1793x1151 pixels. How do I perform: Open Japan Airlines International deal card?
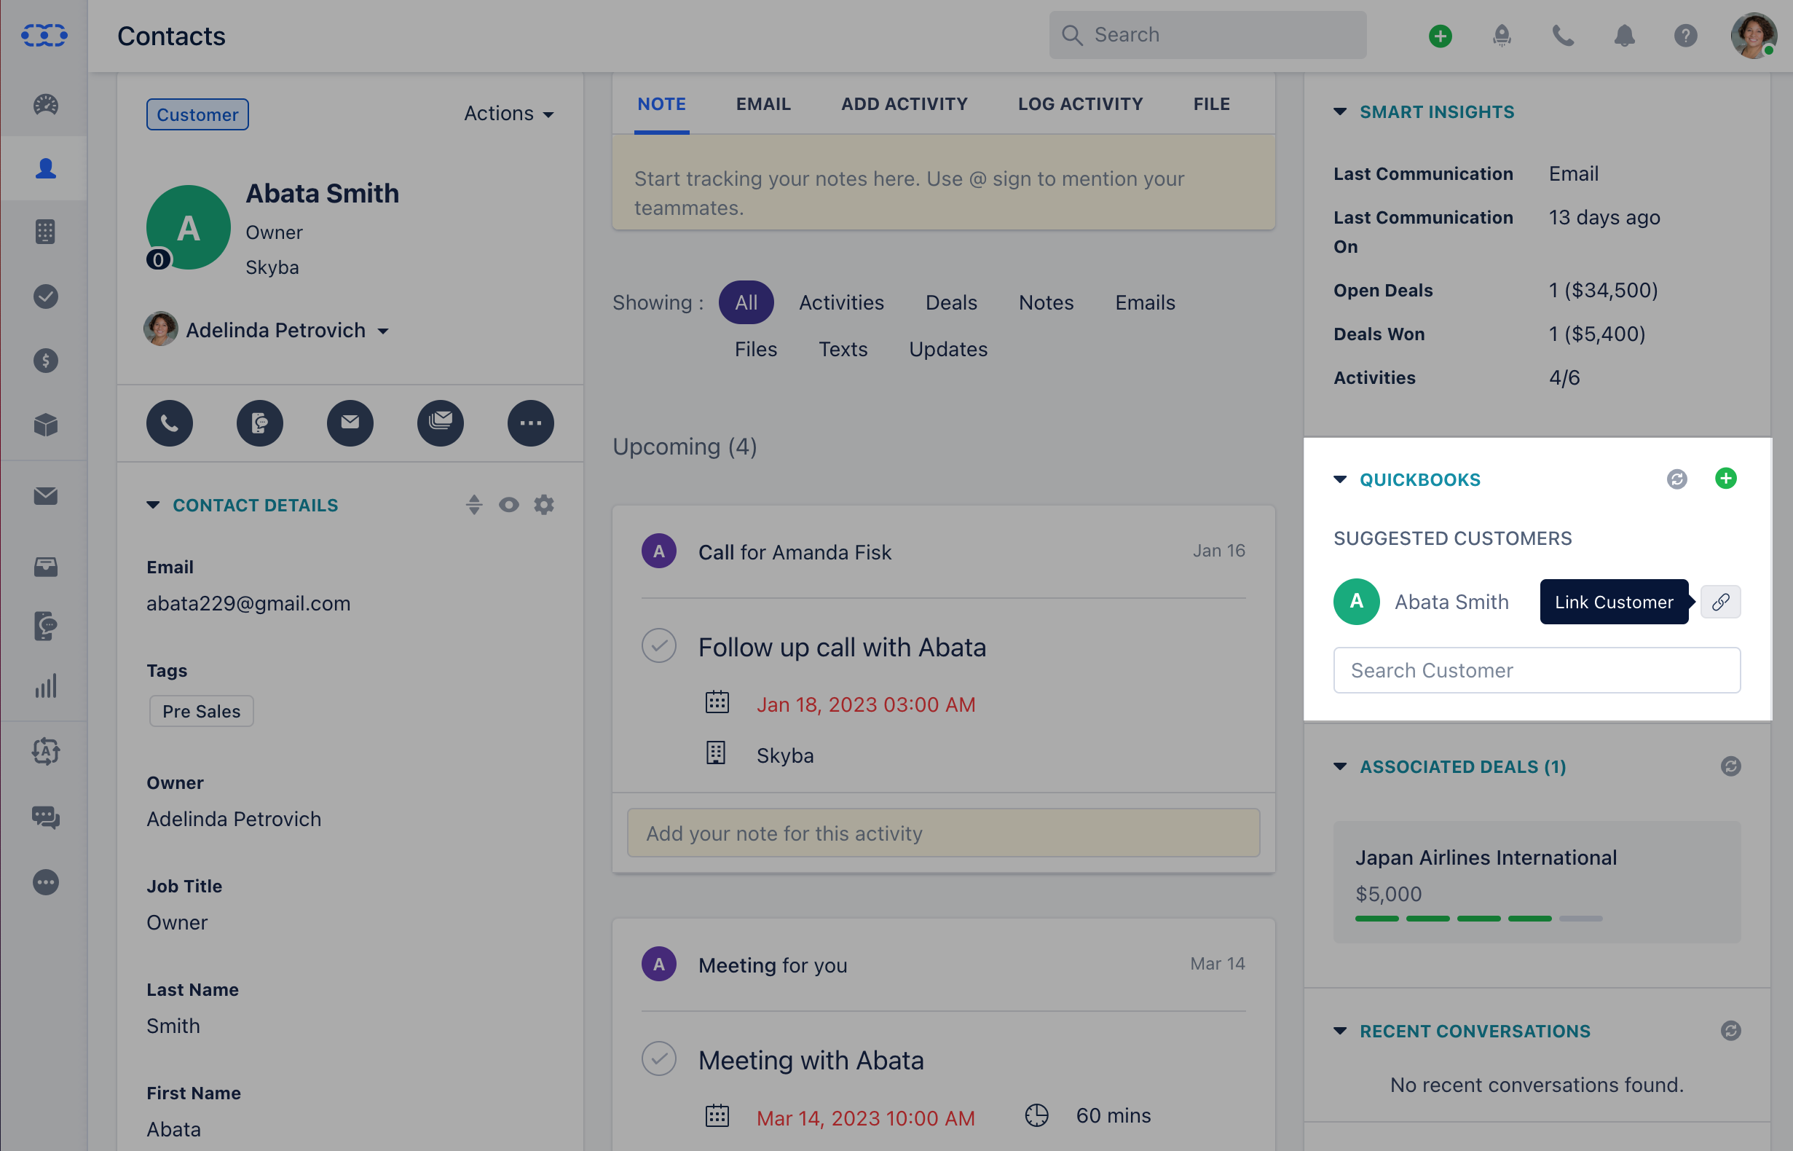point(1537,882)
